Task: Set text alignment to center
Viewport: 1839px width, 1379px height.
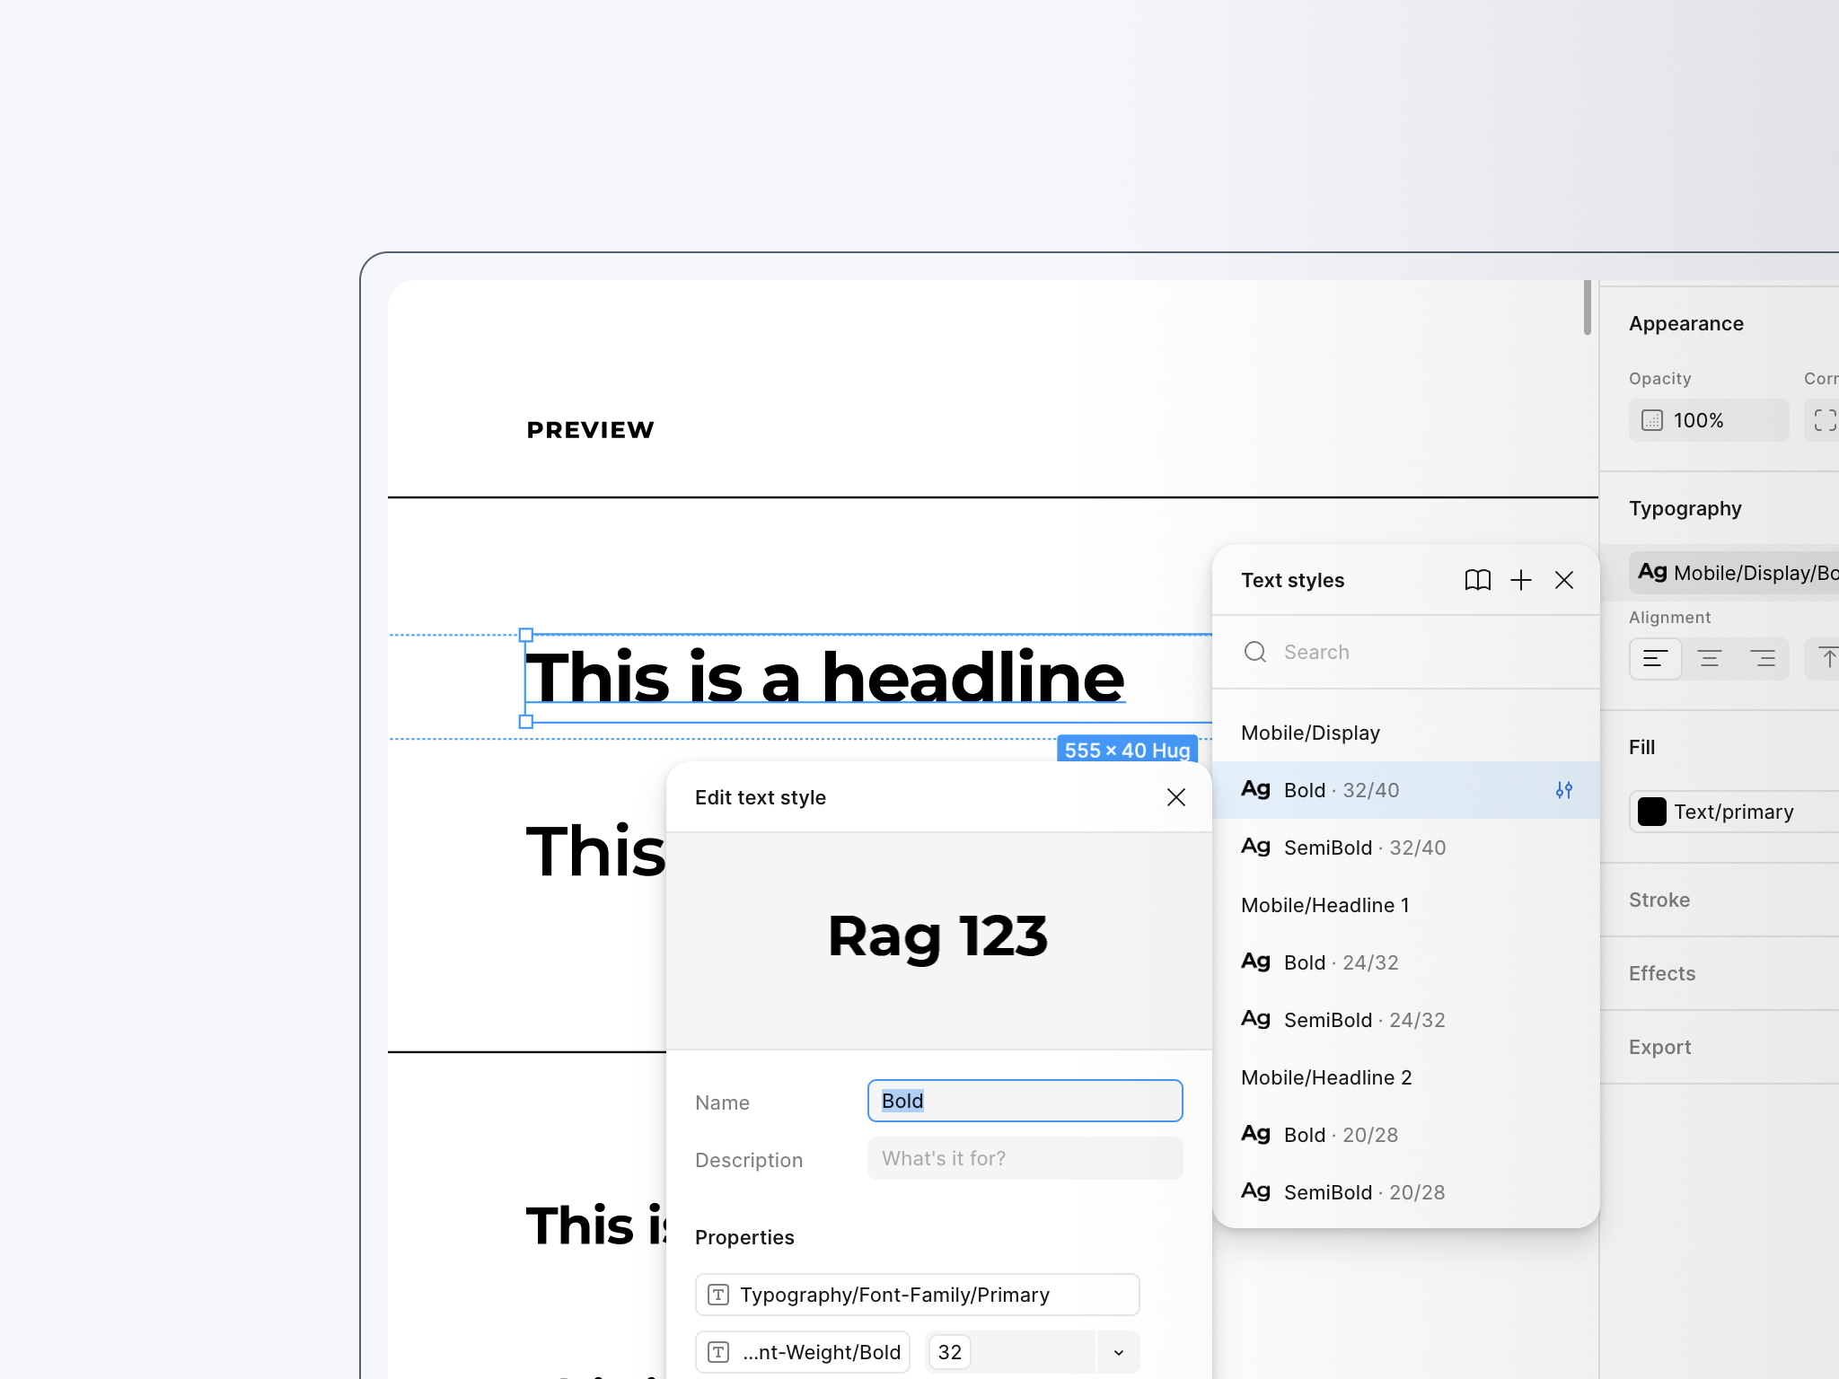Action: tap(1710, 658)
